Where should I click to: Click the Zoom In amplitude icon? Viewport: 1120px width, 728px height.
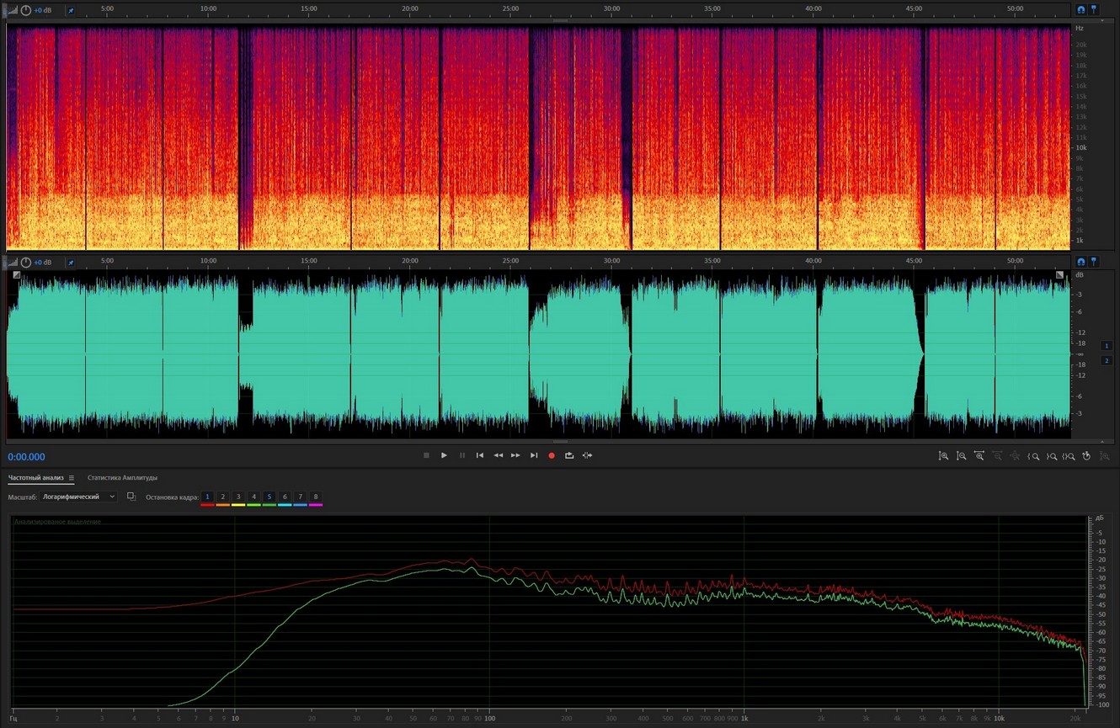pyautogui.click(x=943, y=456)
